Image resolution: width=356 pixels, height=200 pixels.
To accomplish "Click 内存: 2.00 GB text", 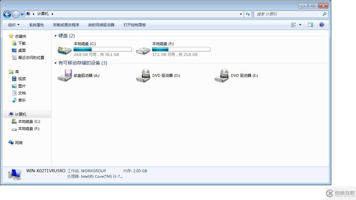I will coord(135,171).
